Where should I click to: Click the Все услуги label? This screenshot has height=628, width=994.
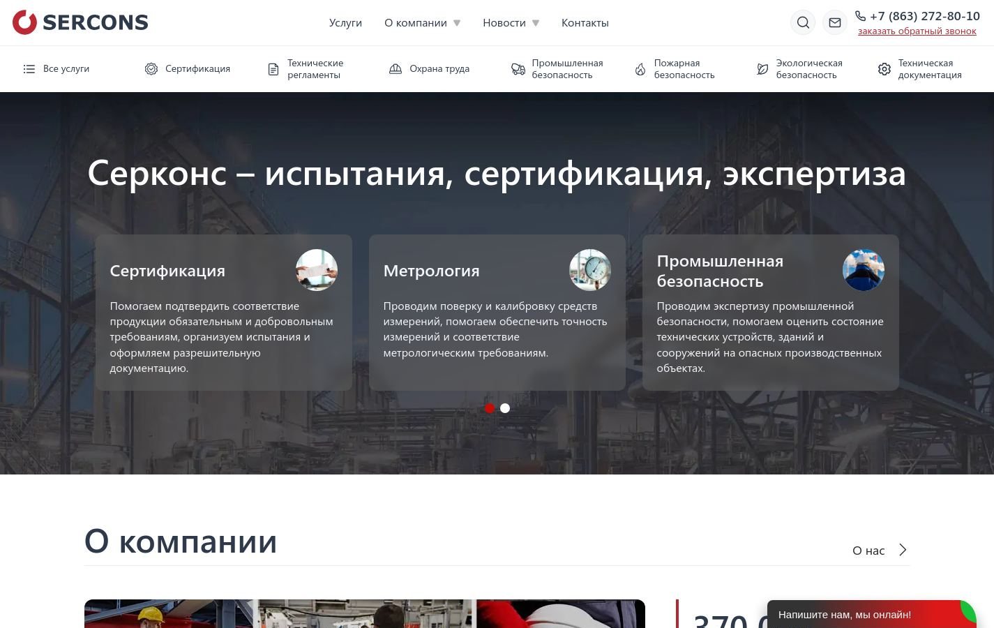coord(66,69)
